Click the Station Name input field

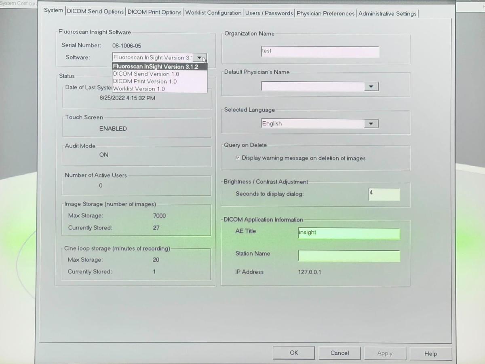349,256
